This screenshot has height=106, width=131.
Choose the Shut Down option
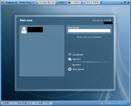(78, 69)
